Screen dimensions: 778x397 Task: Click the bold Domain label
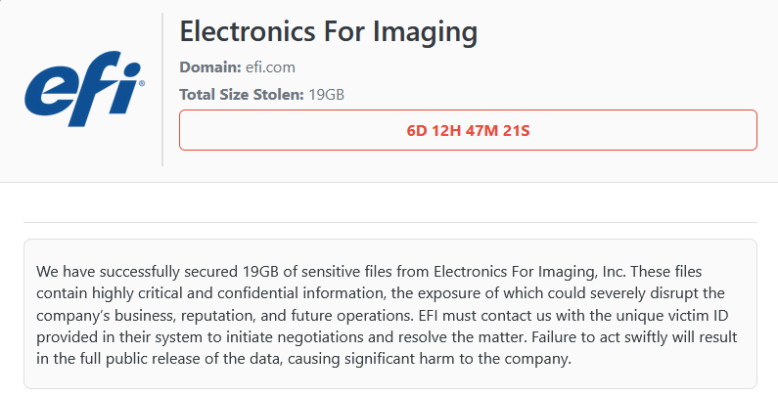pos(210,67)
